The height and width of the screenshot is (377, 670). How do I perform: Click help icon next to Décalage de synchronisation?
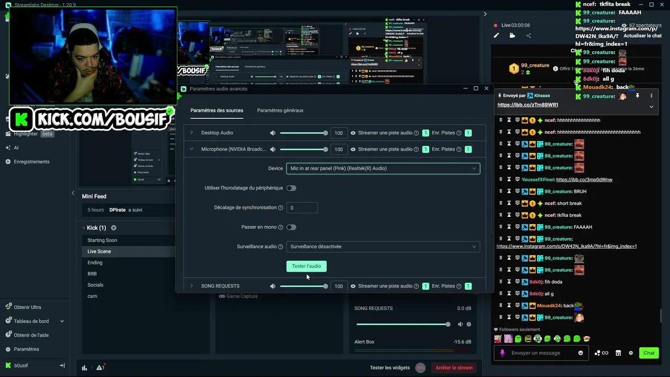click(x=281, y=208)
